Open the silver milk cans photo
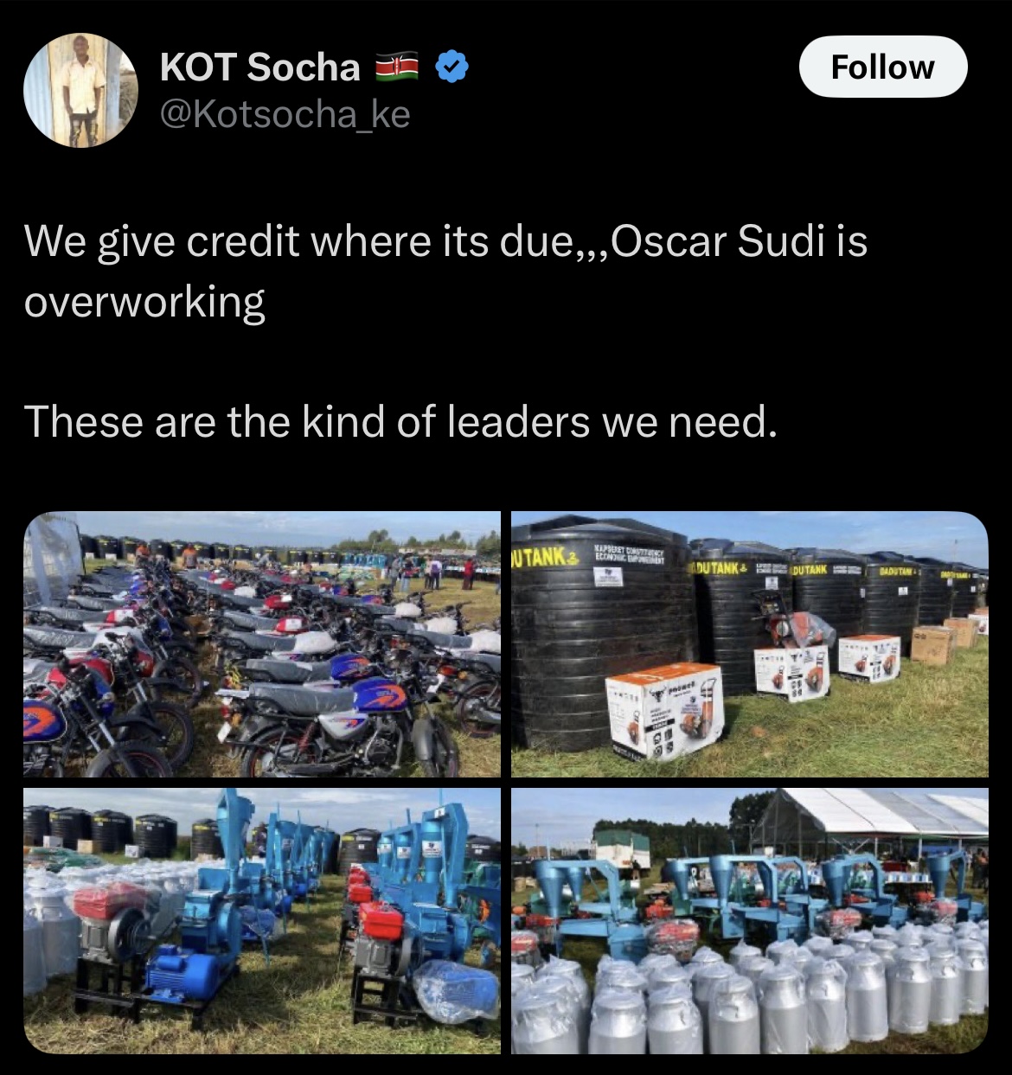The height and width of the screenshot is (1075, 1012). [x=750, y=921]
